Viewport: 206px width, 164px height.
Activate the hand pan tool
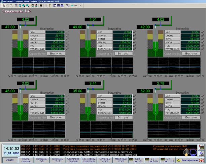click(7, 6)
